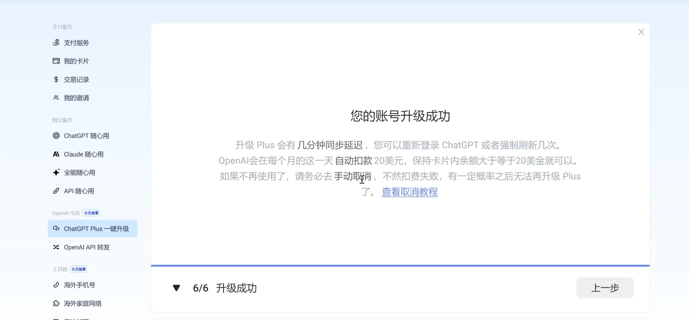The image size is (689, 320).
Task: Click the payment service hand-coin icon
Action: click(56, 43)
